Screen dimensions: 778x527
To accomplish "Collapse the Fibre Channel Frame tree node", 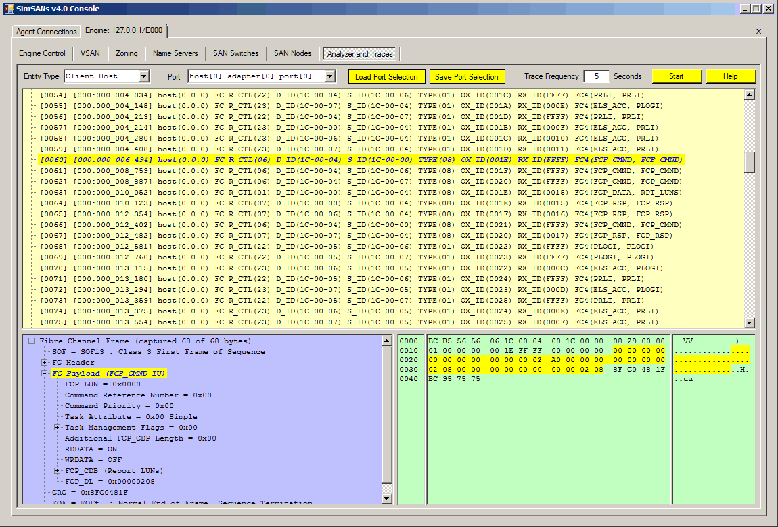I will [x=32, y=341].
